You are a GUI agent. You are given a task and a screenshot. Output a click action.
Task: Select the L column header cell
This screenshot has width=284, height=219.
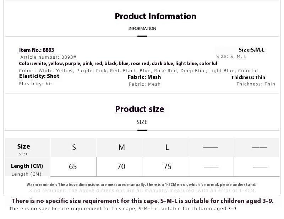165,147
